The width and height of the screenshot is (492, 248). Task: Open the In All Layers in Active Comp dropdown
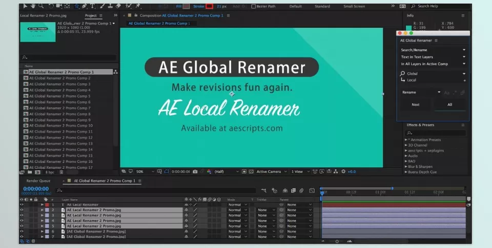coord(433,64)
